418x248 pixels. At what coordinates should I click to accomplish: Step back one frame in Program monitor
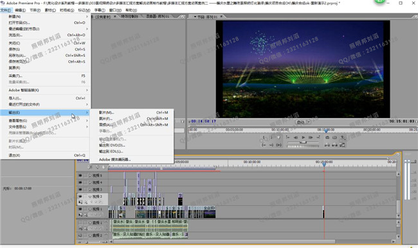(x=296, y=137)
